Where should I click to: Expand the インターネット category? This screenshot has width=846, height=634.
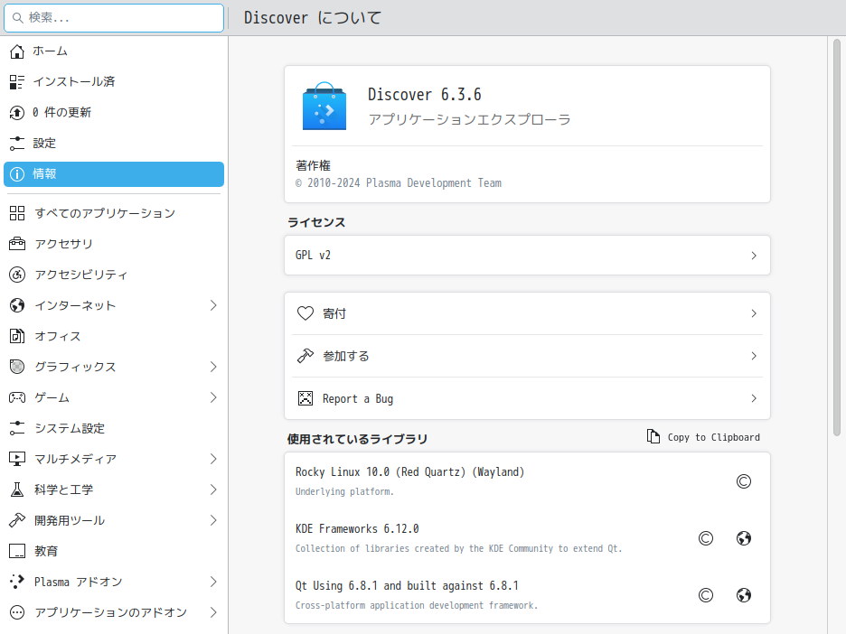[114, 305]
